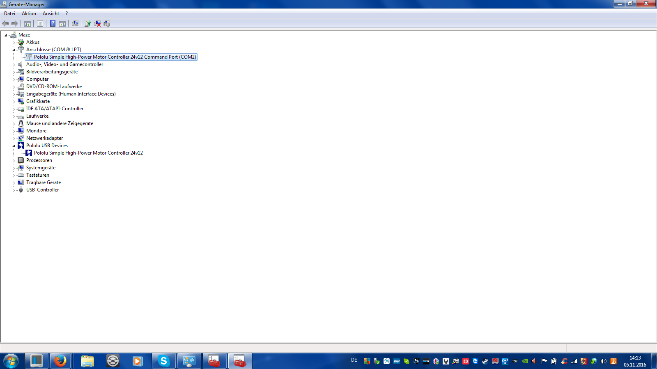Screen dimensions: 657x369
Task: Click the Maze computer root icon
Action: click(13, 35)
